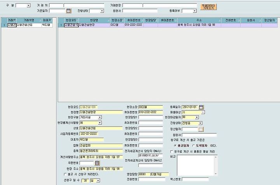Open the 현장구분 dropdown showing 기타시설

point(100,117)
